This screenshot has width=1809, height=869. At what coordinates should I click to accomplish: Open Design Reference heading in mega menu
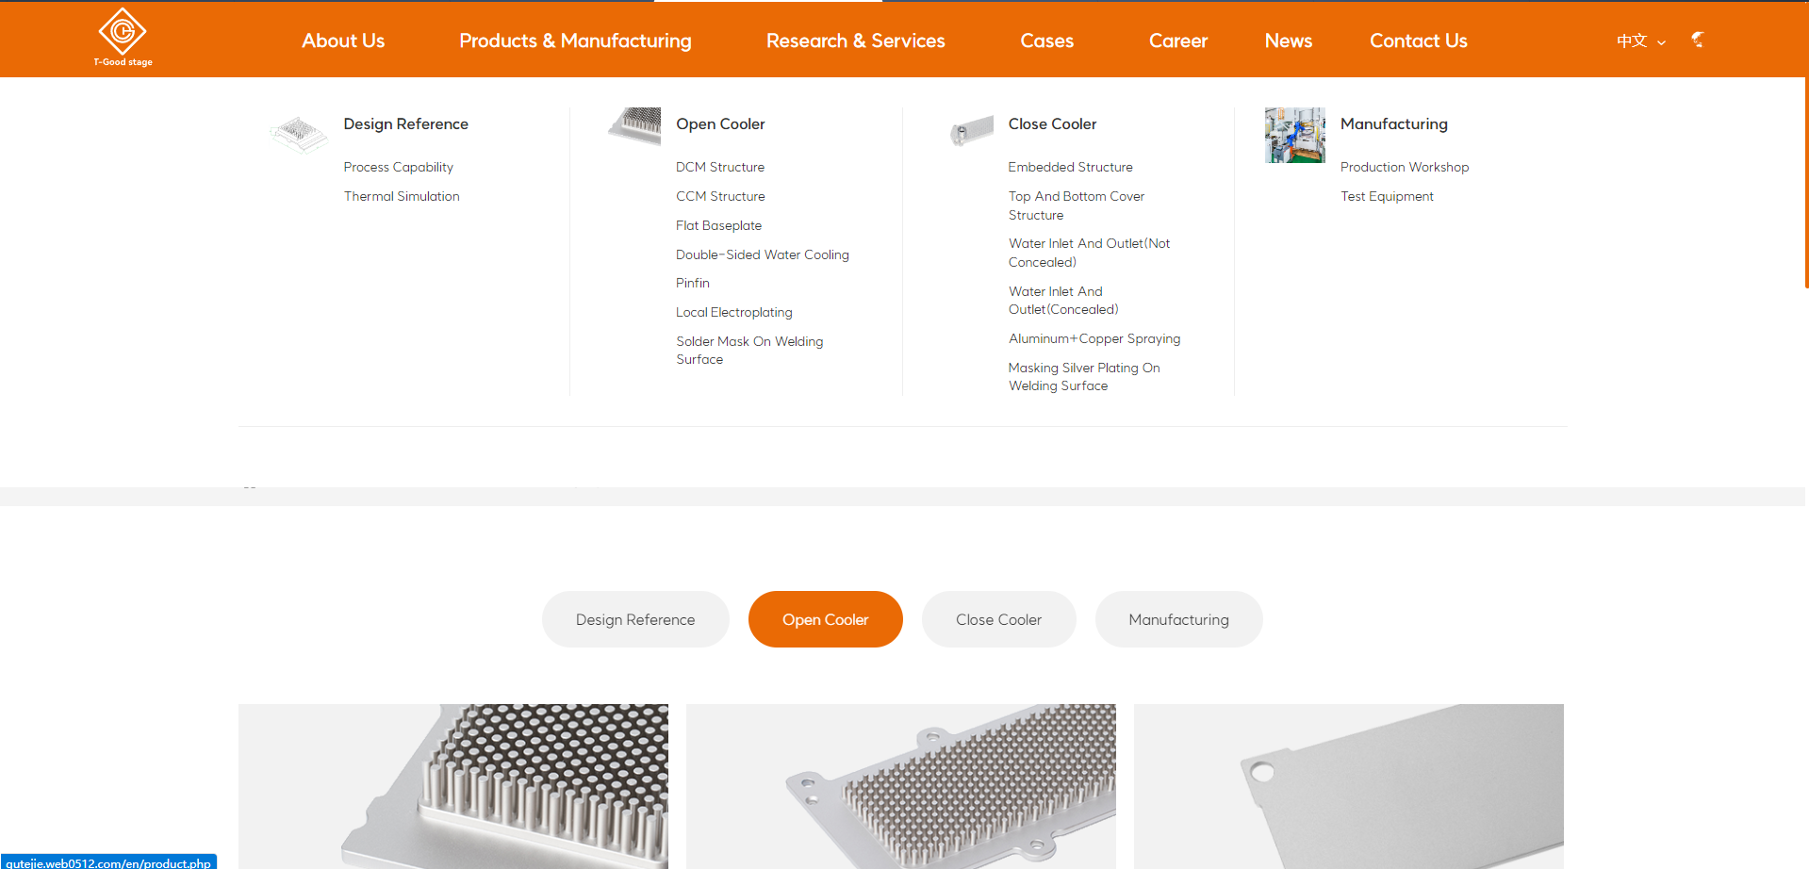coord(405,123)
